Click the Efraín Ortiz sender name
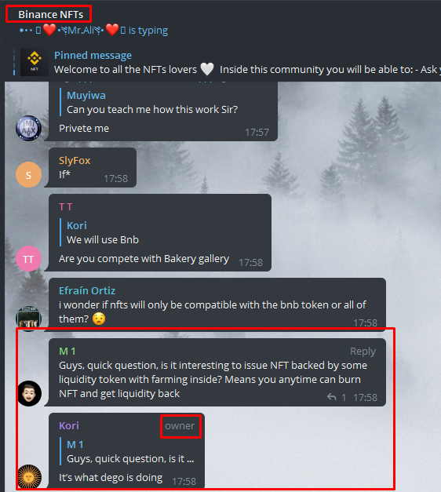Viewport: 441px width, 492px height. [87, 290]
